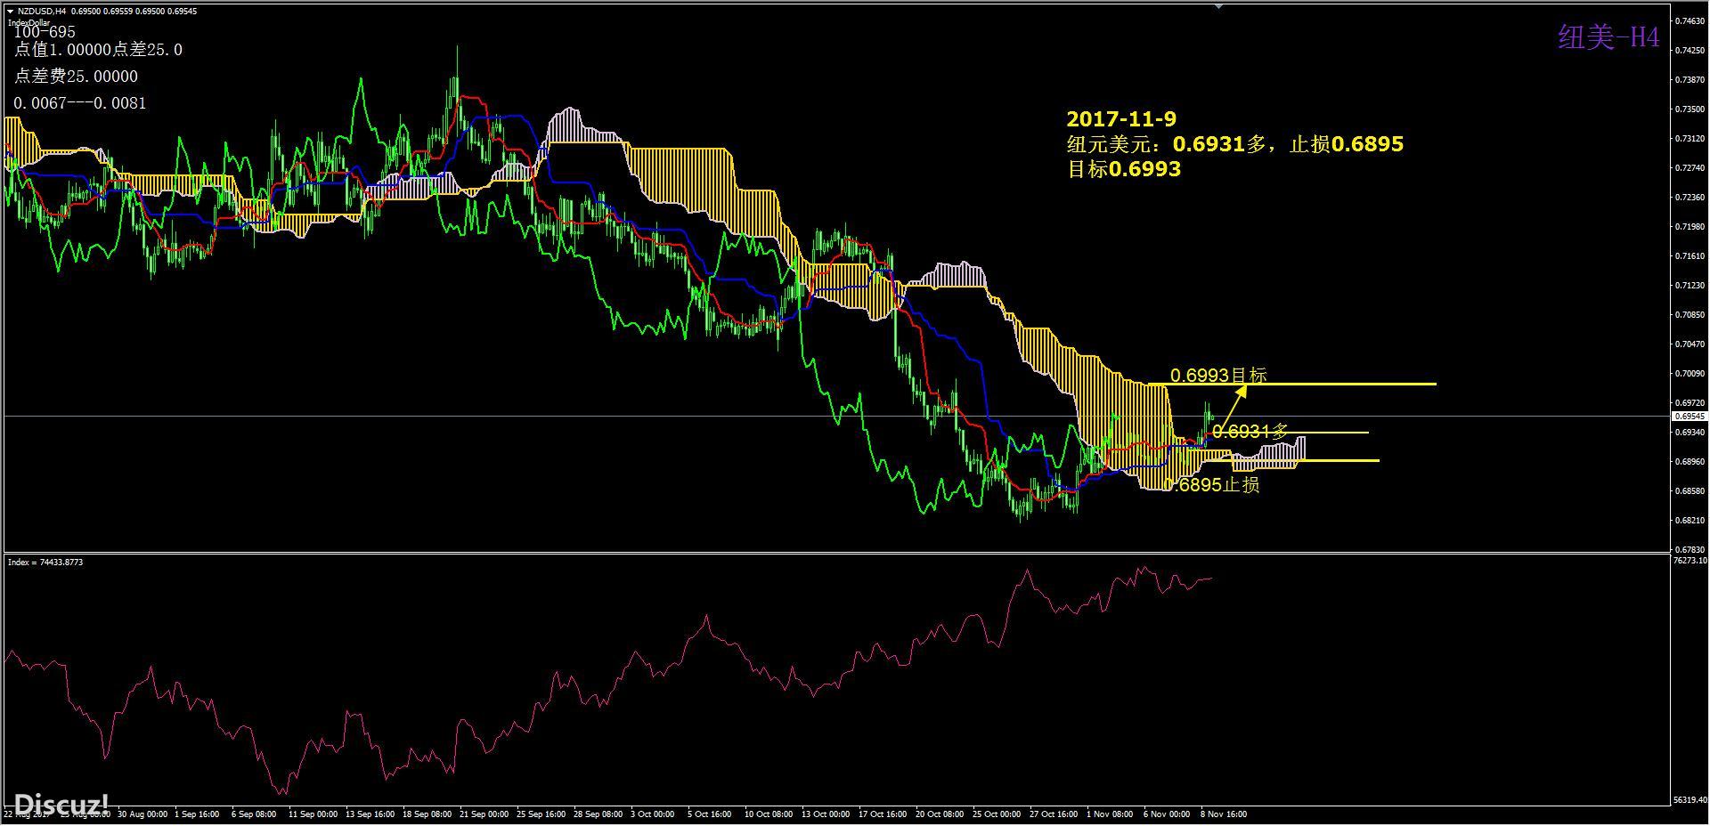
Task: Click the '点差费25.00000' label
Action: click(x=76, y=77)
